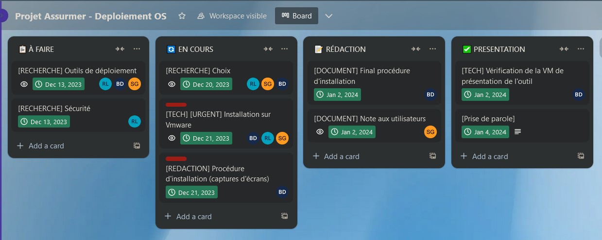Open RÉDACTION list actions menu
Viewport: 602px width, 240px height.
432,49
